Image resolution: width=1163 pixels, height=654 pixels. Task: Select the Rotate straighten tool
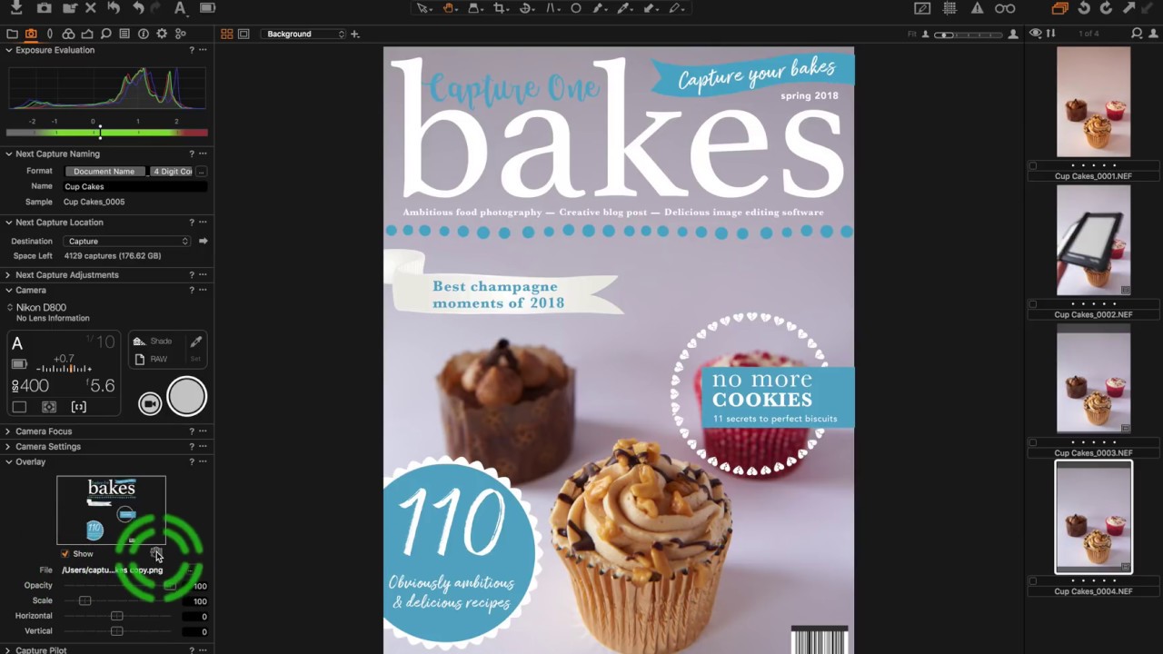(526, 8)
